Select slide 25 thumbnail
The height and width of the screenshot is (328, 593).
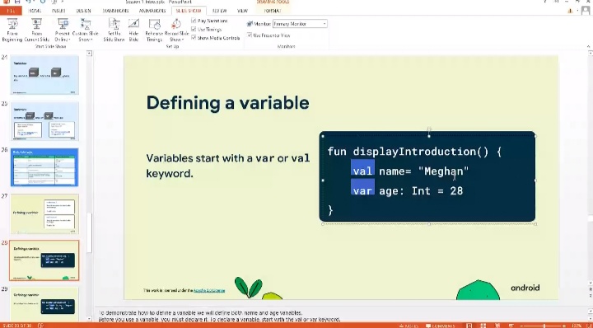coord(44,121)
